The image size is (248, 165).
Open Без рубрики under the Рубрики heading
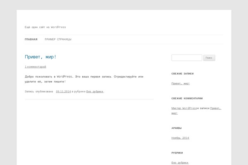pos(180,163)
